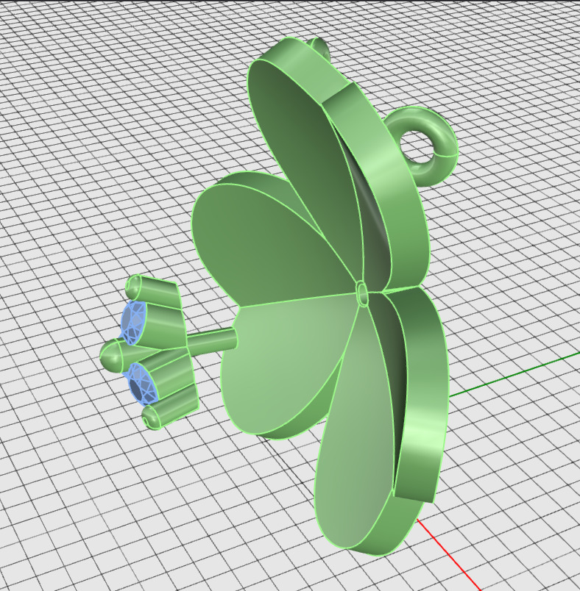The image size is (580, 591).
Task: Click the green axis line on the grid
Action: coord(513,375)
